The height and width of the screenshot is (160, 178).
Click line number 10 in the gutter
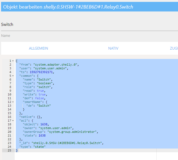[x=9, y=94]
